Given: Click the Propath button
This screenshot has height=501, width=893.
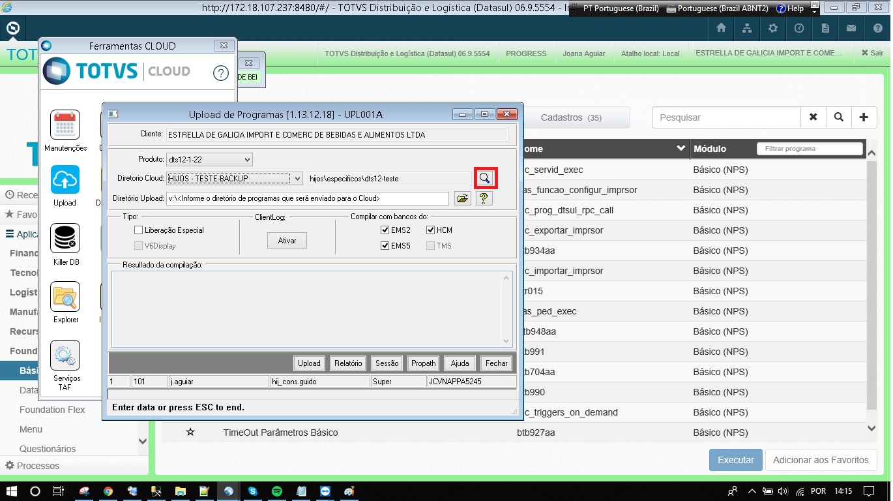Looking at the screenshot, I should click(x=423, y=363).
